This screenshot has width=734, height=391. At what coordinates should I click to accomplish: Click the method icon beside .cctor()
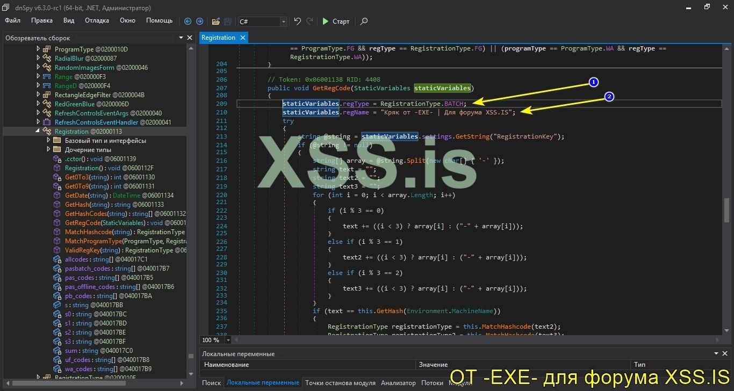57,159
